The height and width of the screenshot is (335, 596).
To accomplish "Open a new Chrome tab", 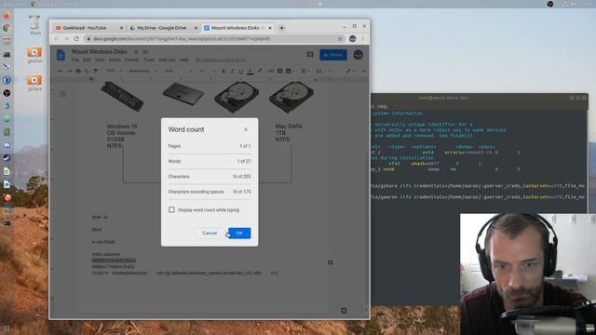I will pyautogui.click(x=281, y=28).
